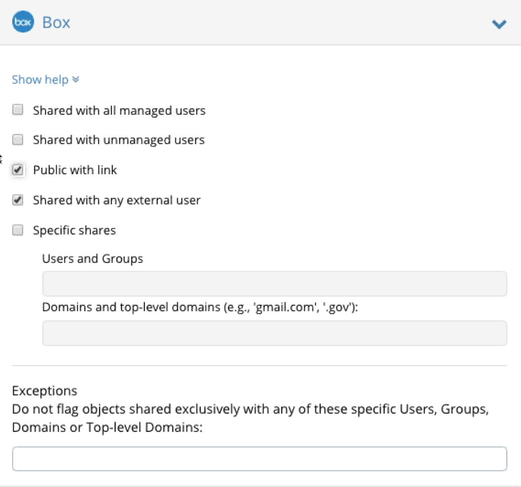This screenshot has width=521, height=487.
Task: Click the Box logo icon
Action: (x=23, y=23)
